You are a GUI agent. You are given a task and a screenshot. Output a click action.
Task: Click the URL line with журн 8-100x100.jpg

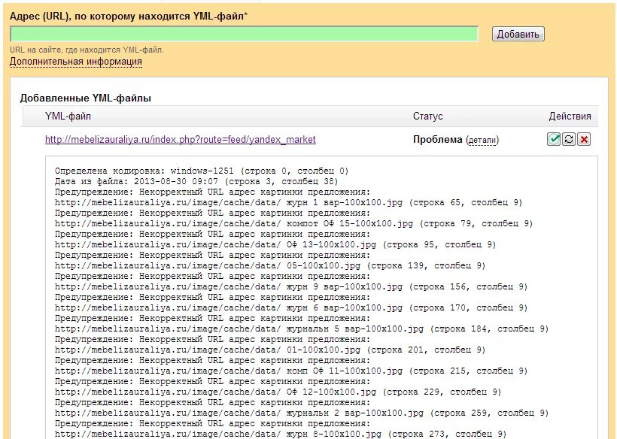[281, 434]
